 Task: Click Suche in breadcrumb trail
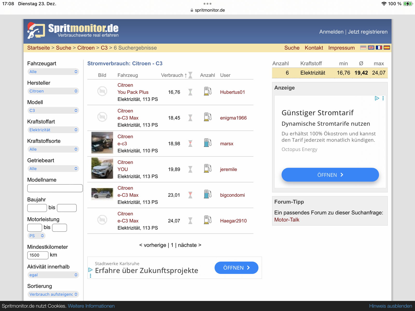click(64, 48)
